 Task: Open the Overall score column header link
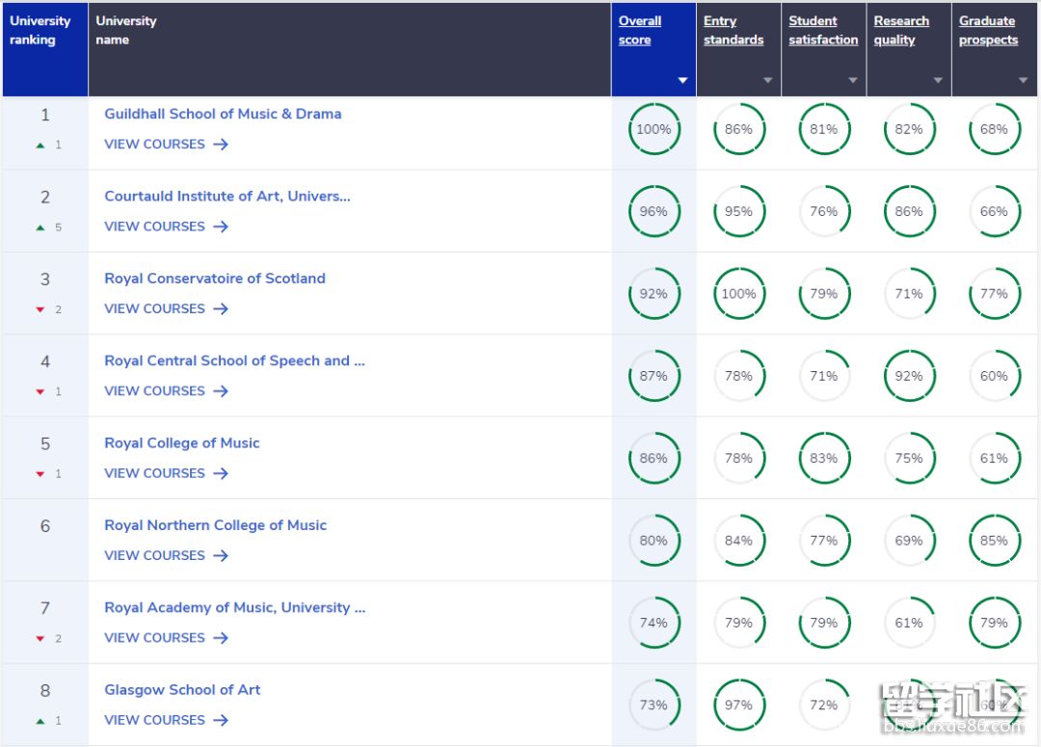point(640,30)
